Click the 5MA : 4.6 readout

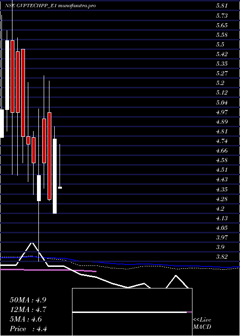[x=26, y=319]
